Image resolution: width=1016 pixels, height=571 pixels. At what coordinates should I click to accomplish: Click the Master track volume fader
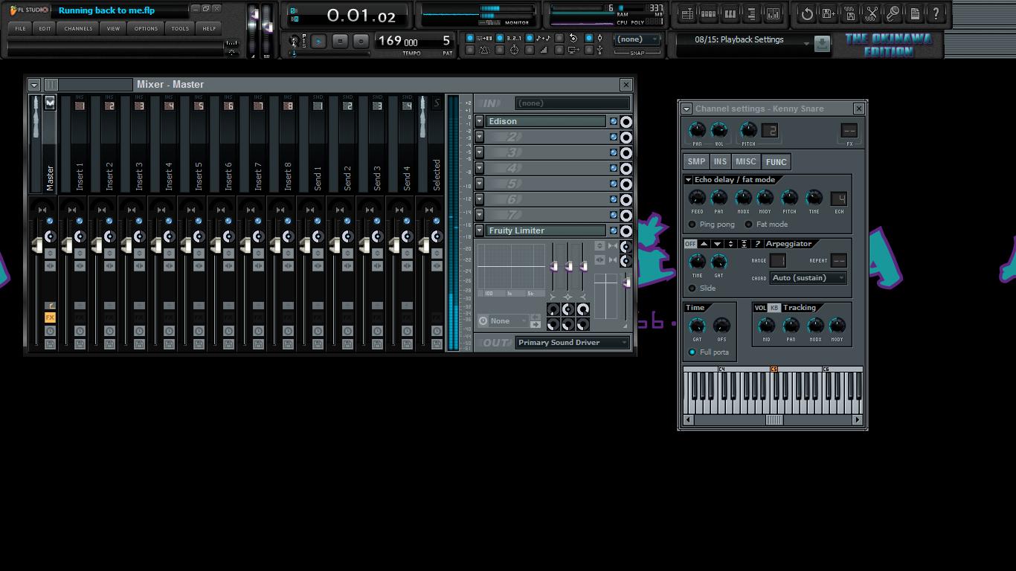pyautogui.click(x=36, y=245)
